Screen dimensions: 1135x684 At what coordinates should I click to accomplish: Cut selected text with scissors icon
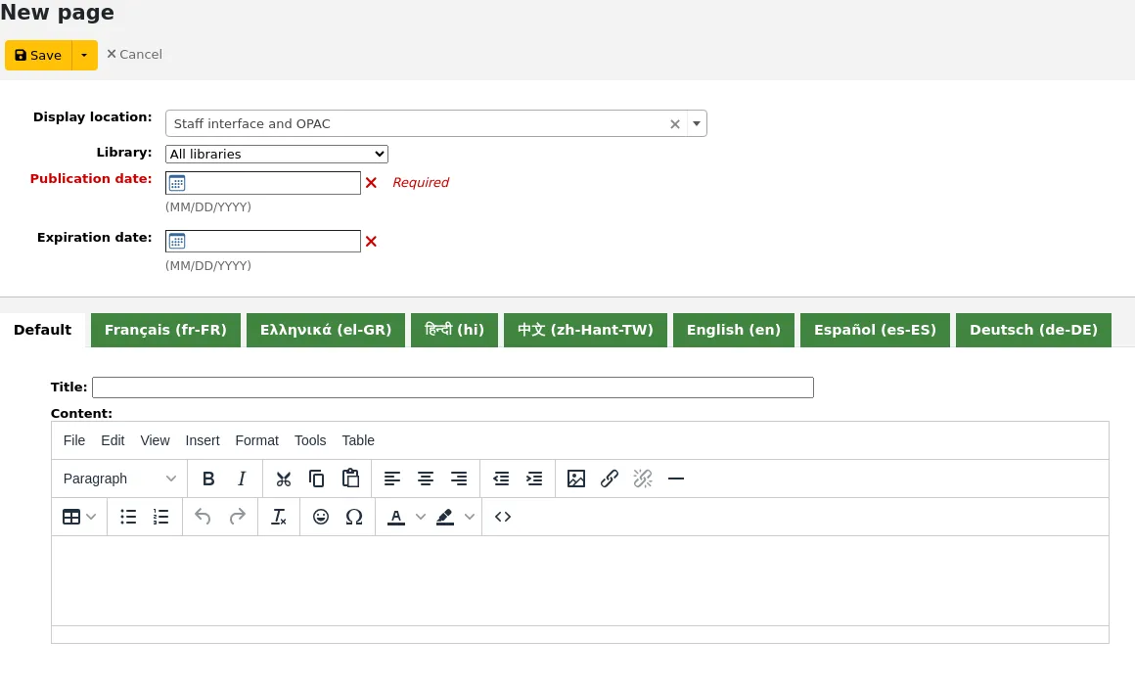tap(283, 479)
